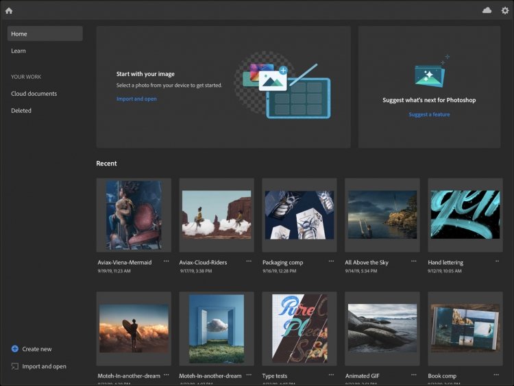Screen dimensions: 514x386
Task: Click the Import and open link in banner
Action: [x=136, y=99]
